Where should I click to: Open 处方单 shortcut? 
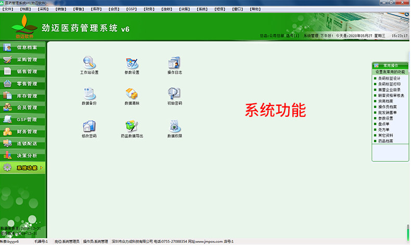click(x=383, y=130)
